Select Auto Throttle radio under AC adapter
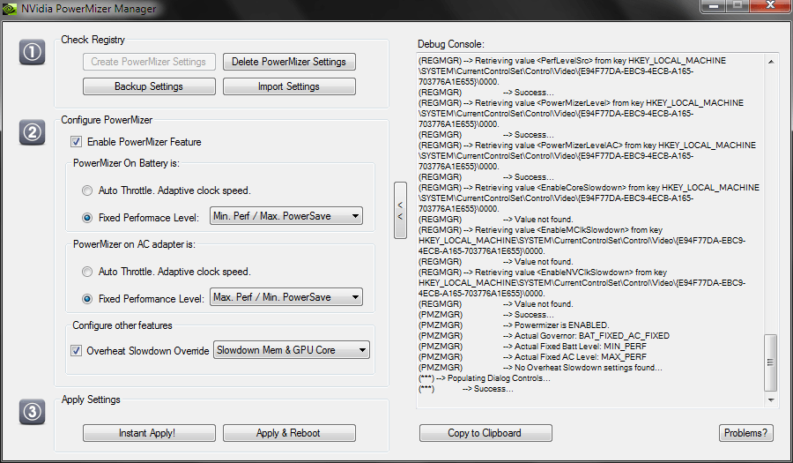The height and width of the screenshot is (463, 793). click(x=87, y=272)
